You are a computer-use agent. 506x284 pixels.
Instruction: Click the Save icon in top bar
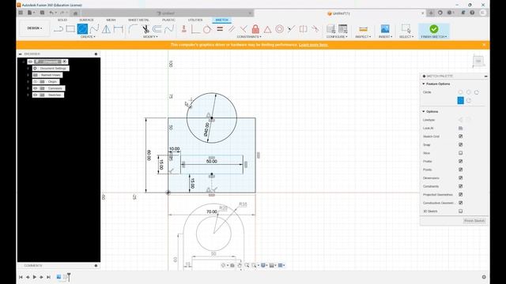coord(42,13)
